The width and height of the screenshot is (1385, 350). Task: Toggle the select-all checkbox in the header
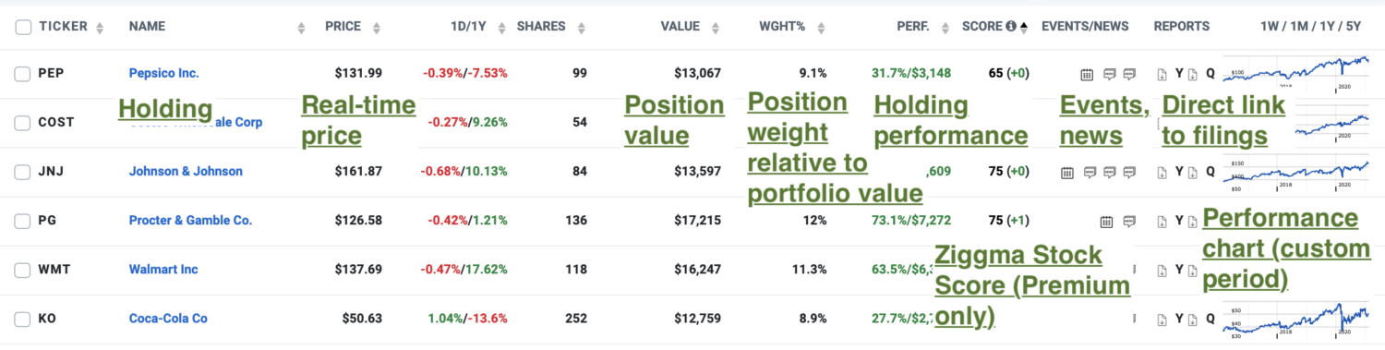click(x=23, y=27)
